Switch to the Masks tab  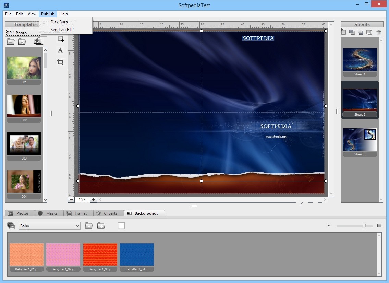click(x=49, y=213)
